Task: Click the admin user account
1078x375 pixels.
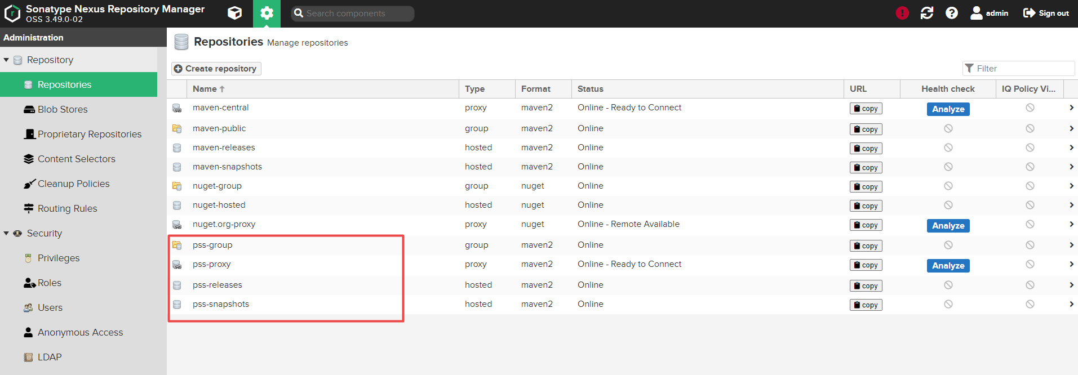Action: tap(990, 13)
